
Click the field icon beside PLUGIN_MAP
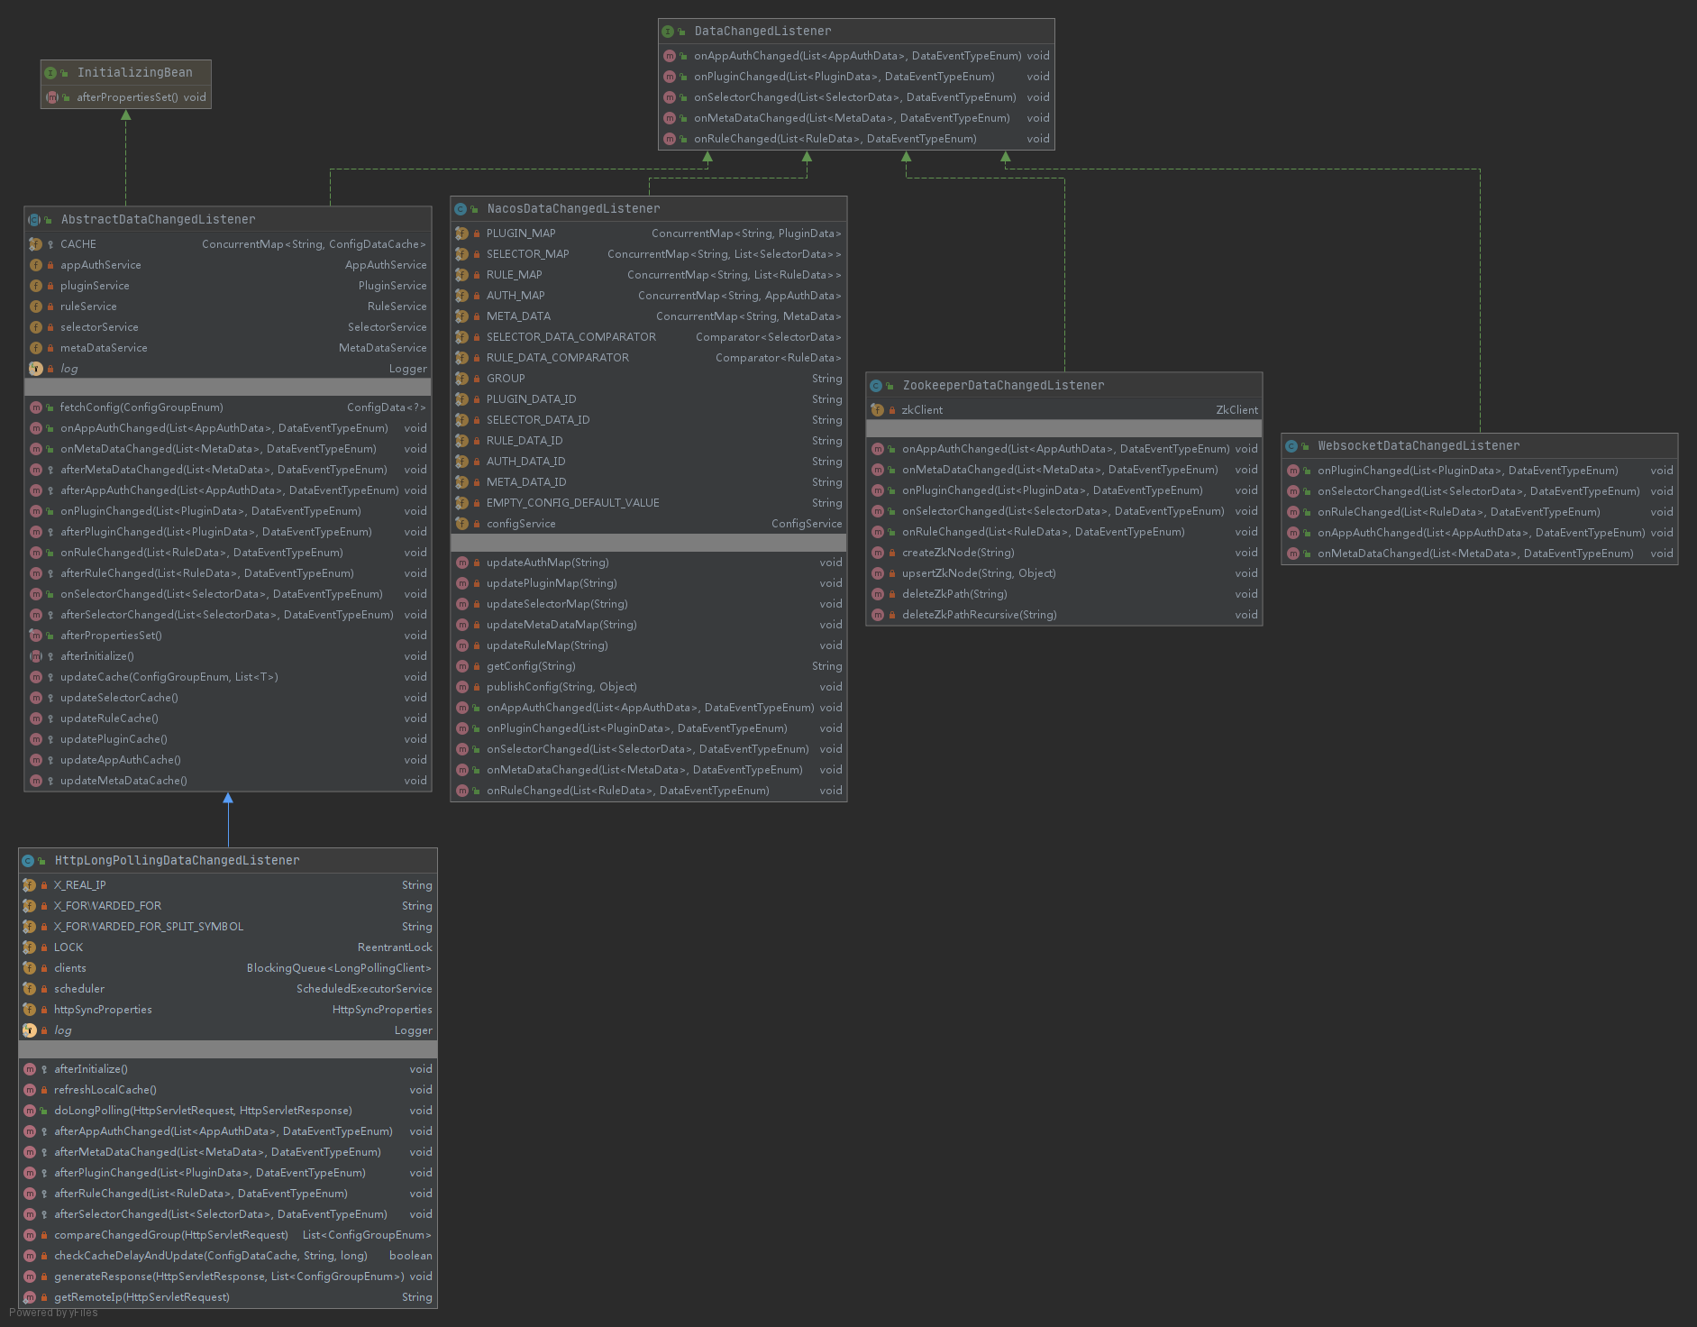462,233
